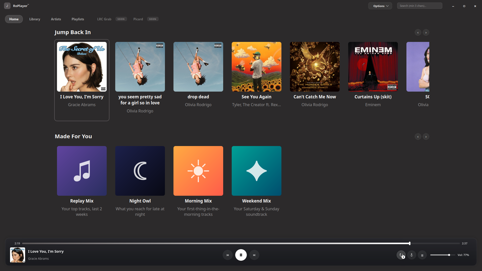Toggle repeat-one mode button
Viewport: 482px width, 271px height.
401,255
